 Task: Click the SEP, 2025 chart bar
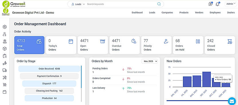[x=206, y=79]
